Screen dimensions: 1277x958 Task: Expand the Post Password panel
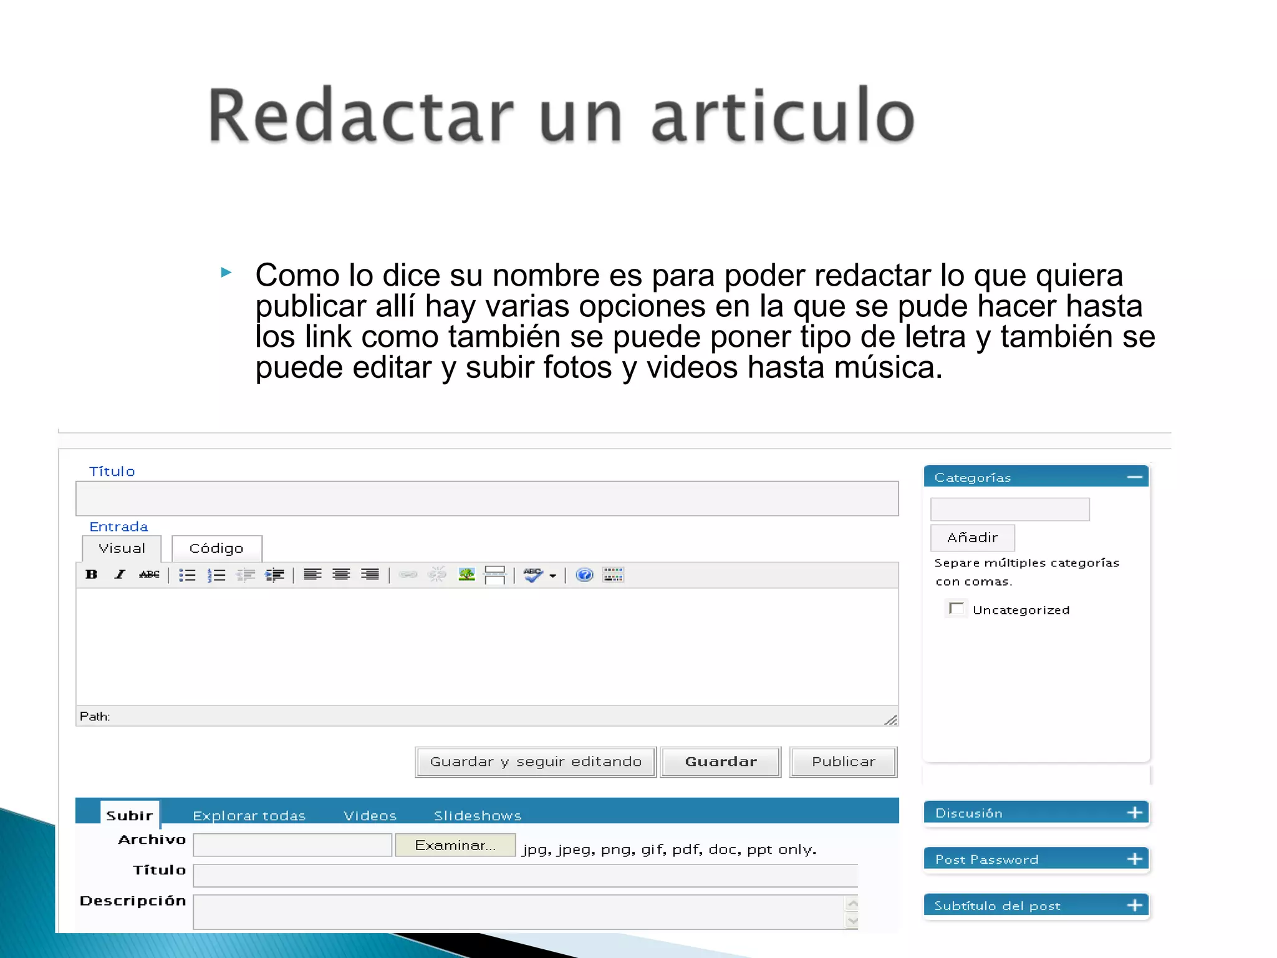1135,859
